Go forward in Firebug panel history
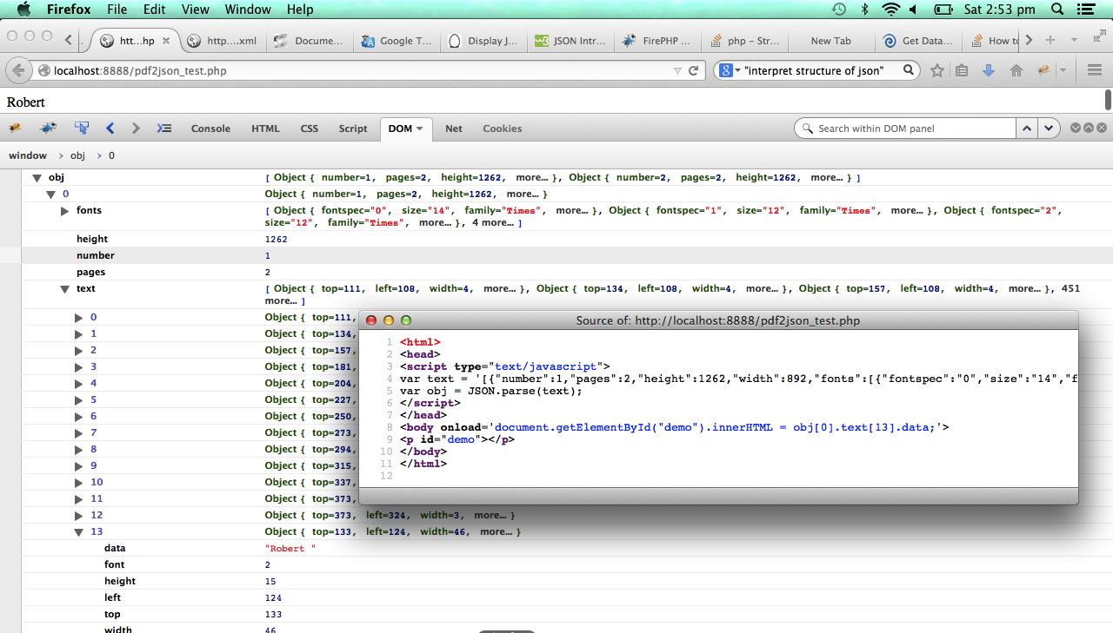This screenshot has height=633, width=1113. tap(136, 129)
